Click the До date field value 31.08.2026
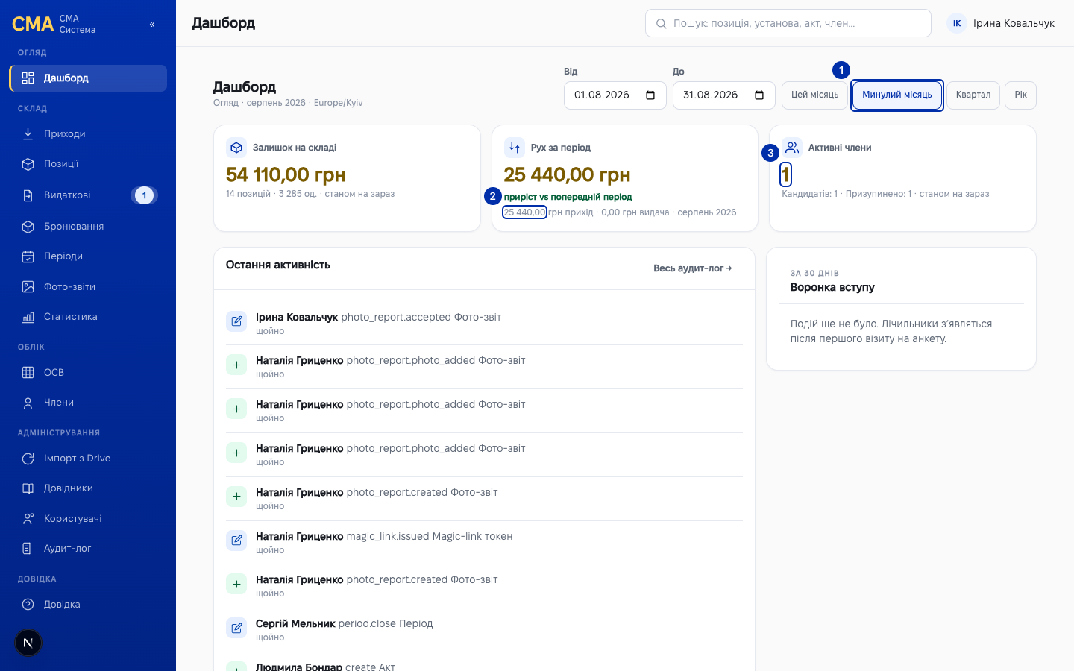 (711, 95)
